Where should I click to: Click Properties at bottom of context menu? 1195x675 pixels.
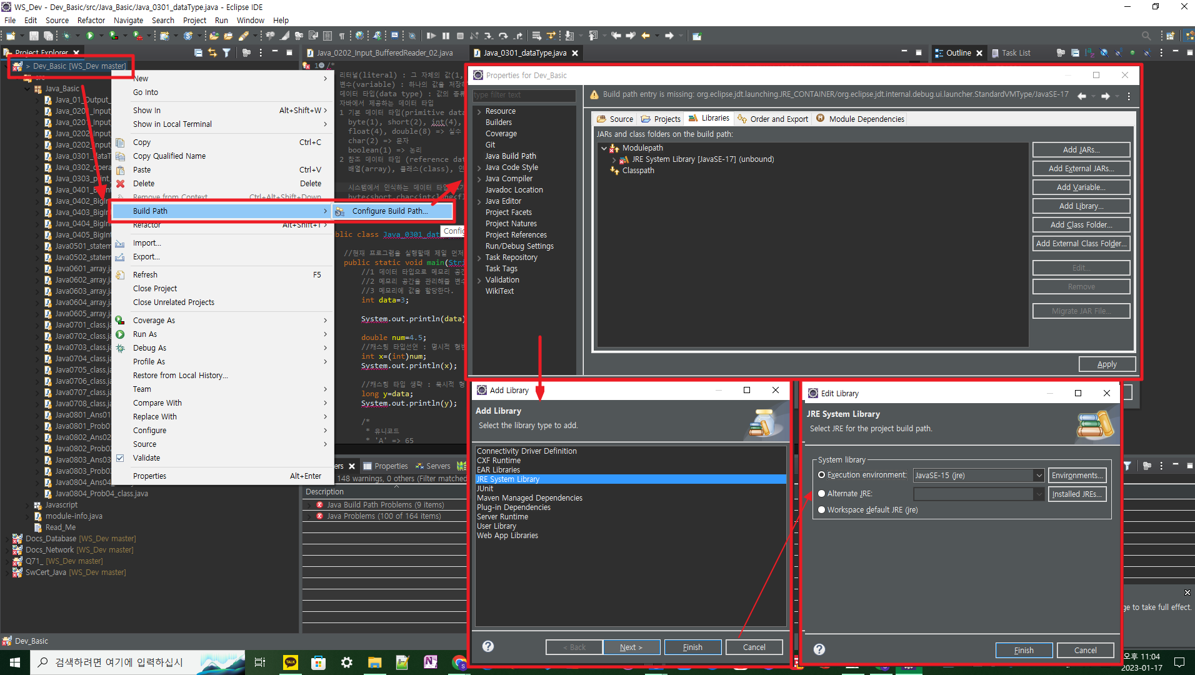click(x=149, y=476)
